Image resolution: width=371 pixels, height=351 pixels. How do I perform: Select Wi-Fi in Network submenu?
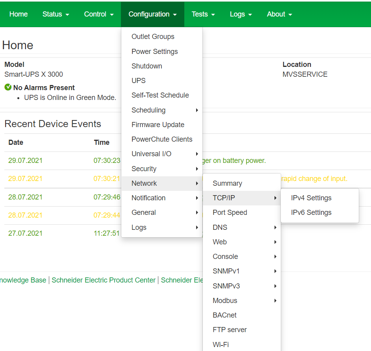click(x=242, y=345)
